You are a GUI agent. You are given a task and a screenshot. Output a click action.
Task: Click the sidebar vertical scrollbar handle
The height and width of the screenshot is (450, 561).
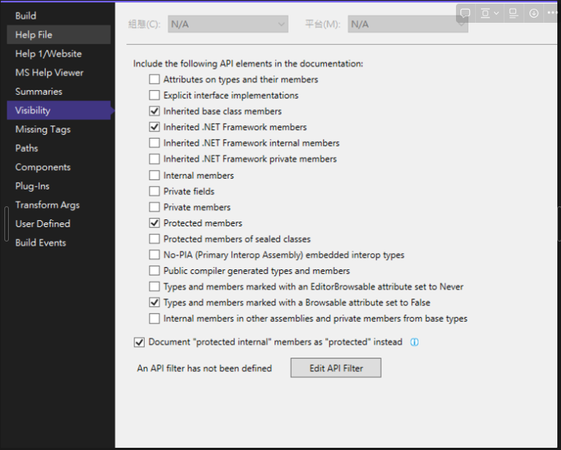[x=6, y=224]
